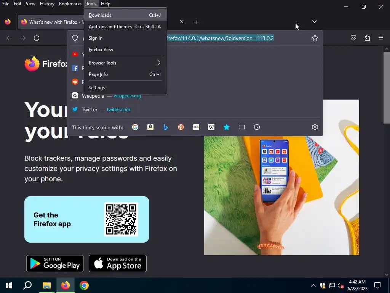The height and width of the screenshot is (293, 390).
Task: Open search settings gear icon
Action: tap(315, 127)
